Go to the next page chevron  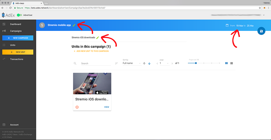172,63
